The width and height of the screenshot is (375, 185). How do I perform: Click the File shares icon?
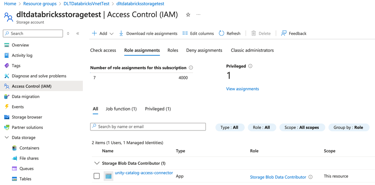pos(15,158)
